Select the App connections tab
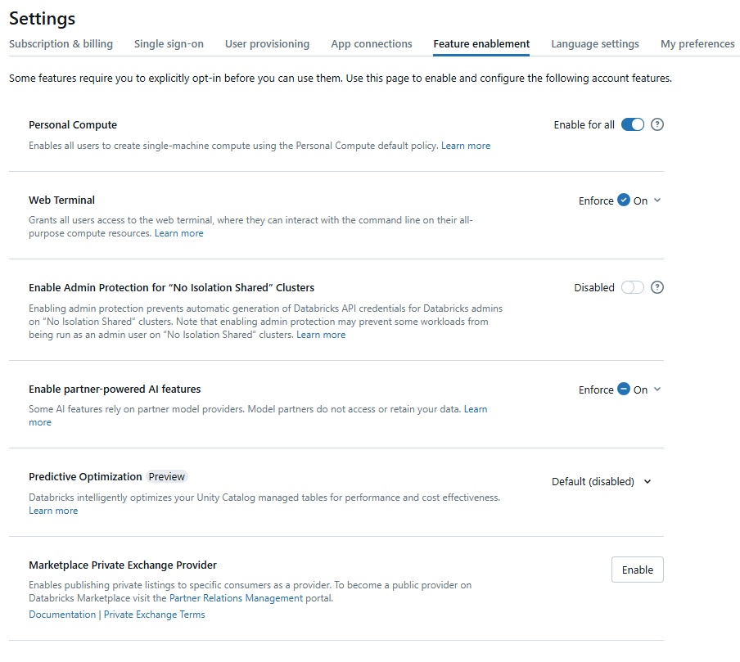The height and width of the screenshot is (662, 740). pos(372,43)
